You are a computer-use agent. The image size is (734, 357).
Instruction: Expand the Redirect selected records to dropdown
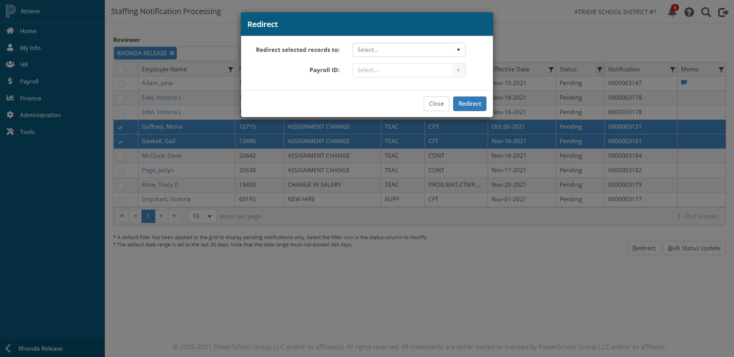click(409, 50)
